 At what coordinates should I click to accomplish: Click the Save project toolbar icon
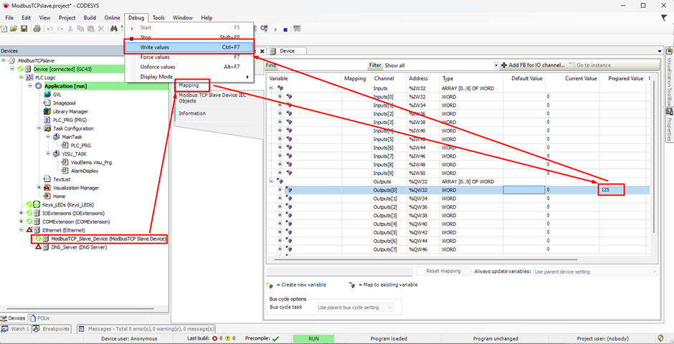pyautogui.click(x=24, y=29)
